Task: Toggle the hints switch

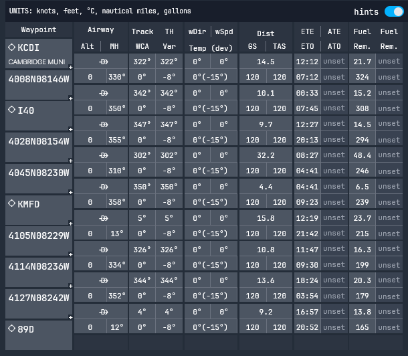Action: point(394,11)
